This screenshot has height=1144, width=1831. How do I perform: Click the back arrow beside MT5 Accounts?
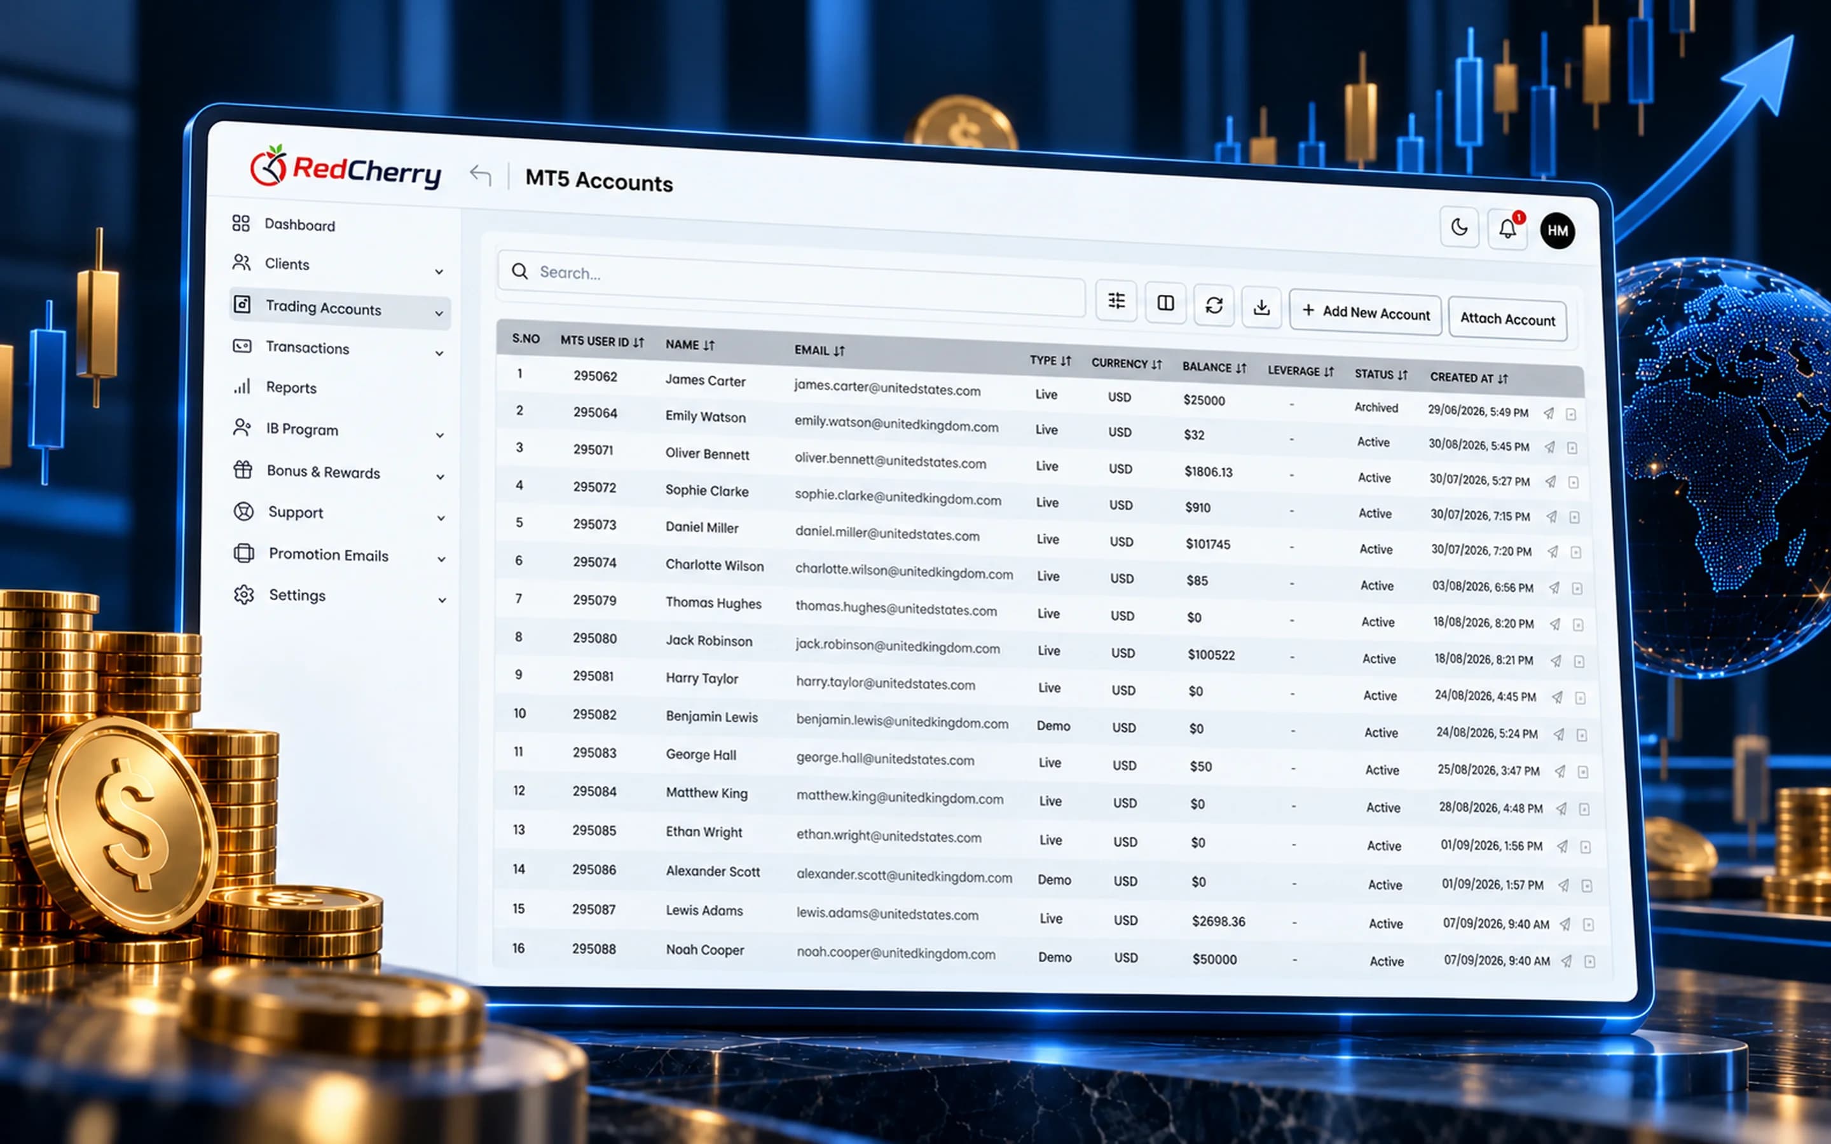click(x=481, y=175)
